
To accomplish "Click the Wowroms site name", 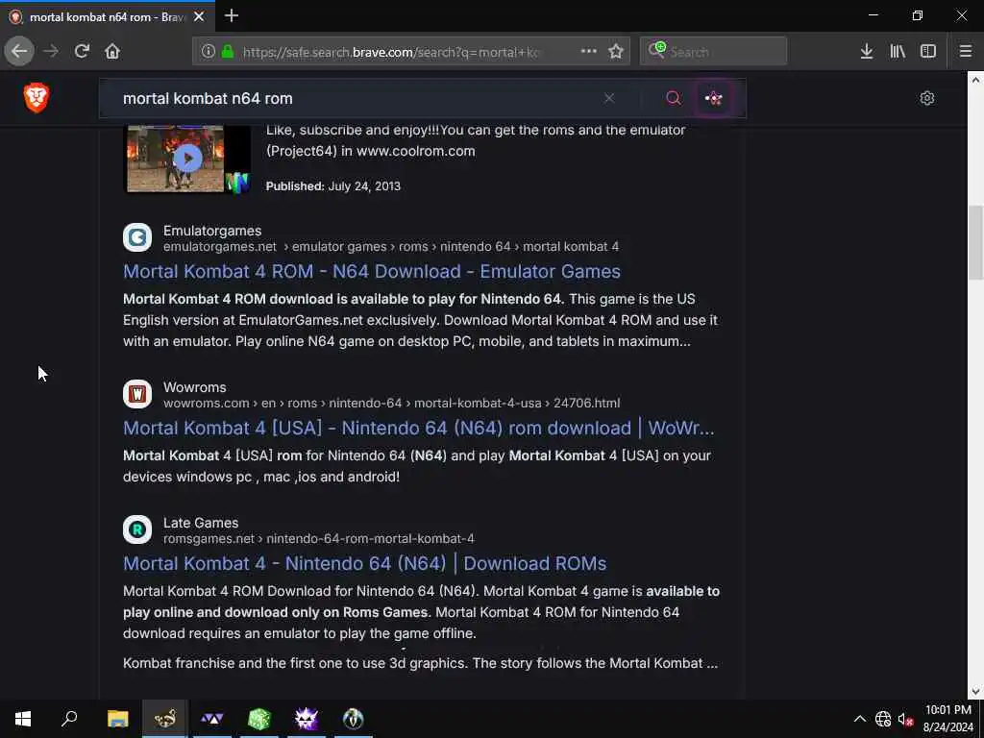I will [x=194, y=387].
